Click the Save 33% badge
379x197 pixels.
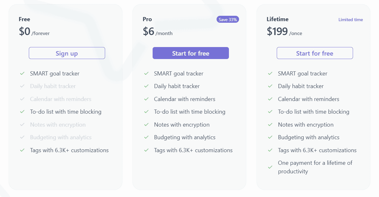228,19
